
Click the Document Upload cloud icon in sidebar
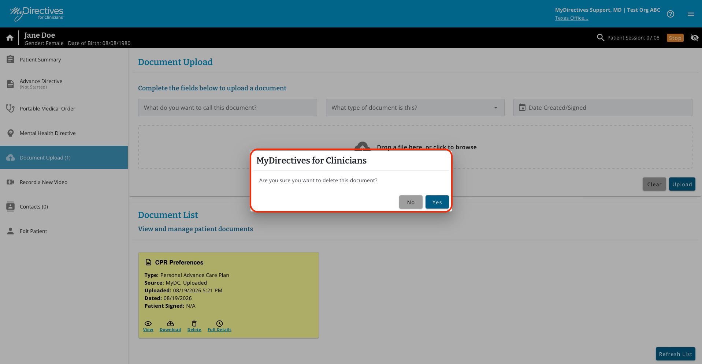coord(11,158)
